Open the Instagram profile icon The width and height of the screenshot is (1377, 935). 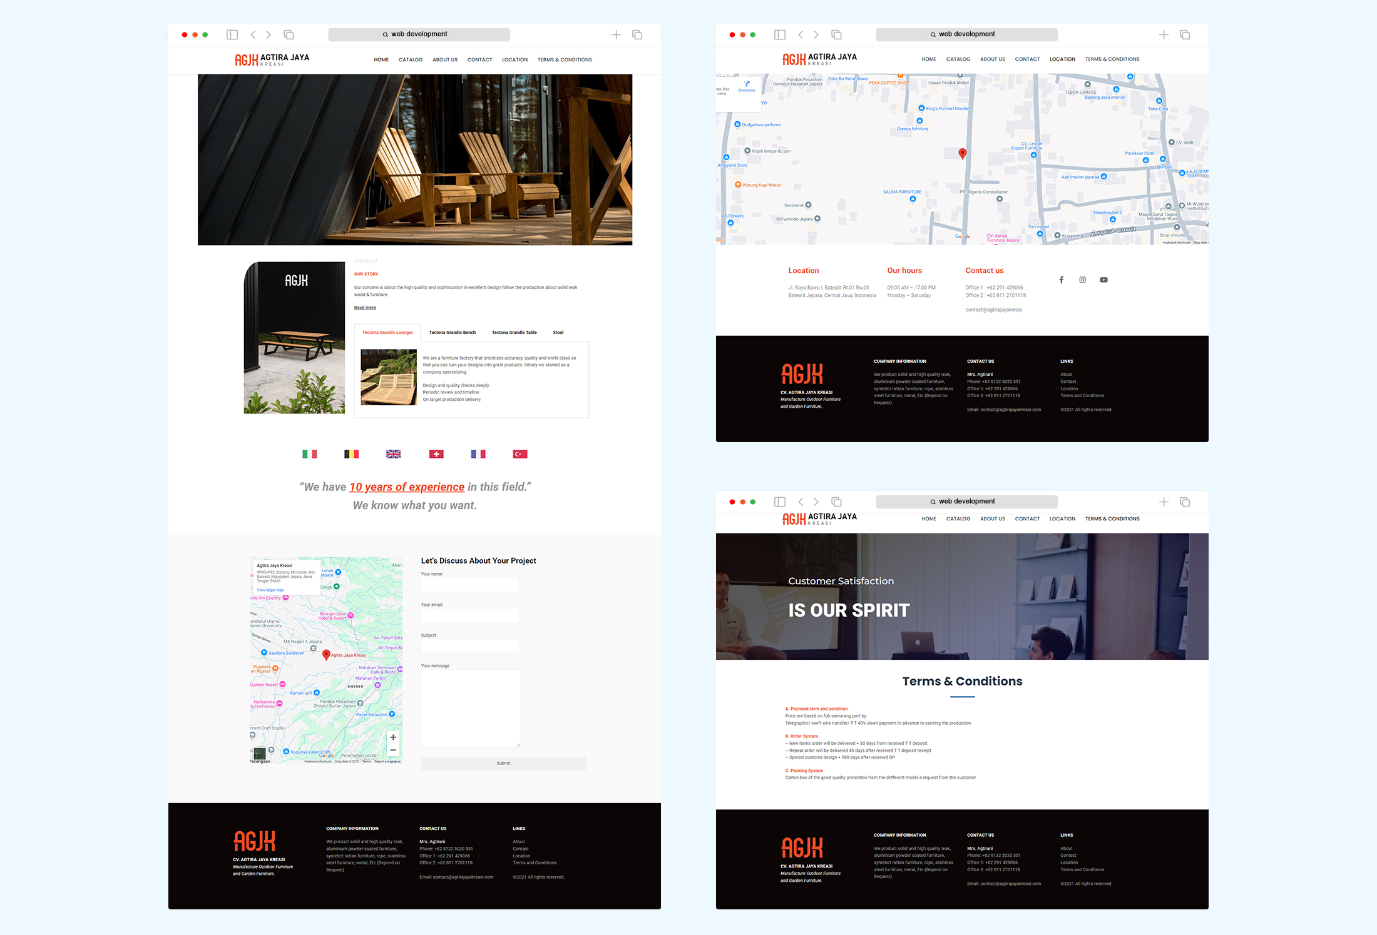tap(1082, 280)
